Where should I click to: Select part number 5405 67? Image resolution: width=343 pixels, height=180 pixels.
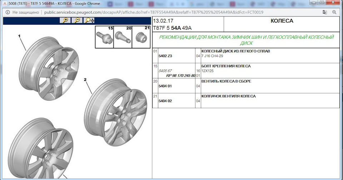[165, 71]
